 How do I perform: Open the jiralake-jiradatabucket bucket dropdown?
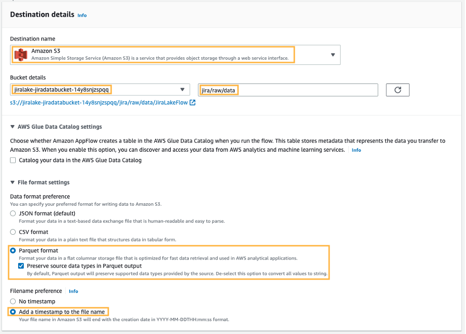click(182, 89)
